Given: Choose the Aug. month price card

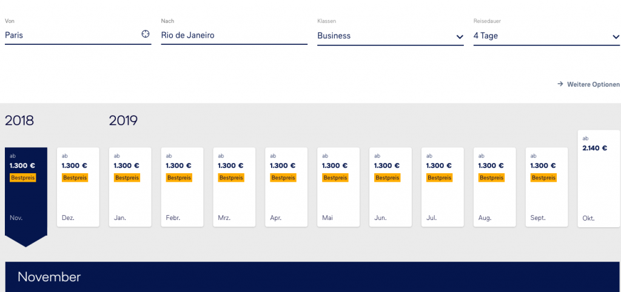Looking at the screenshot, I should pyautogui.click(x=495, y=187).
